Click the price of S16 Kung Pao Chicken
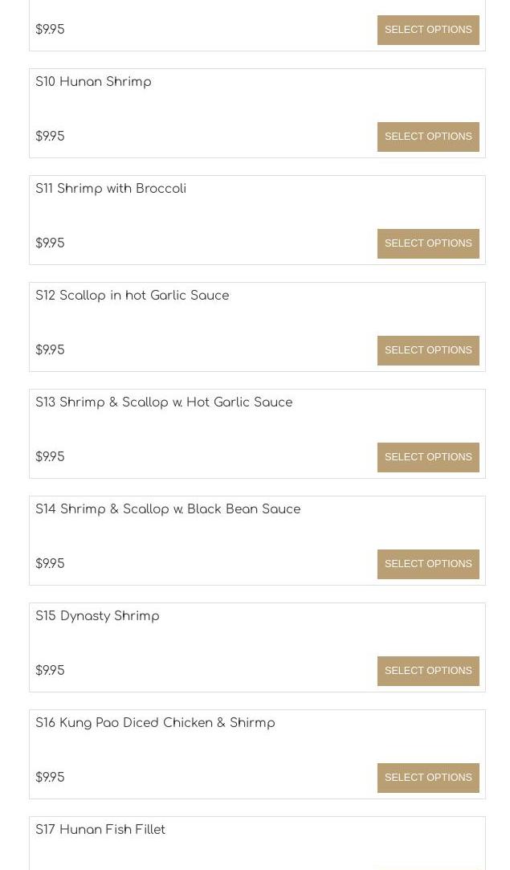Image resolution: width=510 pixels, height=870 pixels. 50,778
